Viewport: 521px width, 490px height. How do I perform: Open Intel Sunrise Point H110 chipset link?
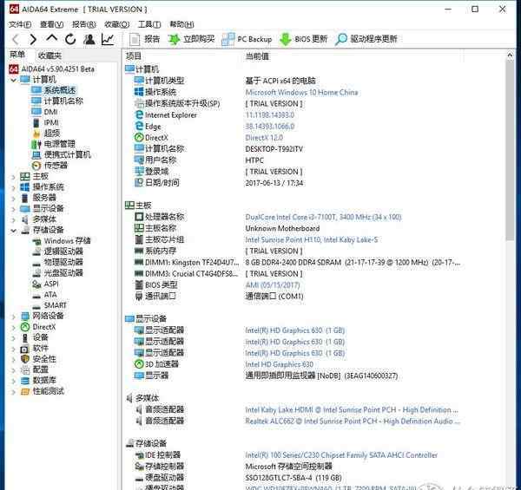click(312, 239)
